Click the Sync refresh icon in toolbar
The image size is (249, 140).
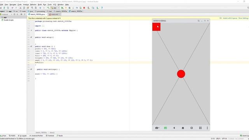8,8
